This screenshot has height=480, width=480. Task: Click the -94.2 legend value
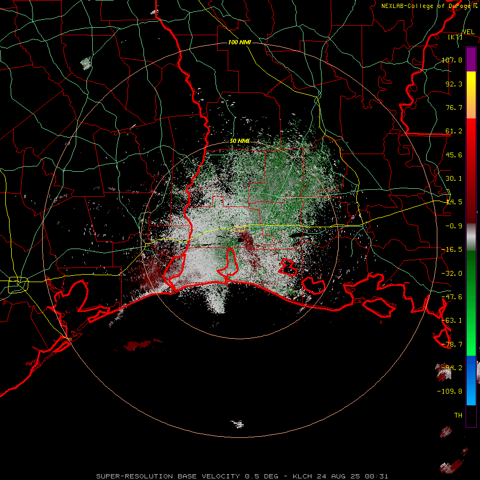coord(452,368)
